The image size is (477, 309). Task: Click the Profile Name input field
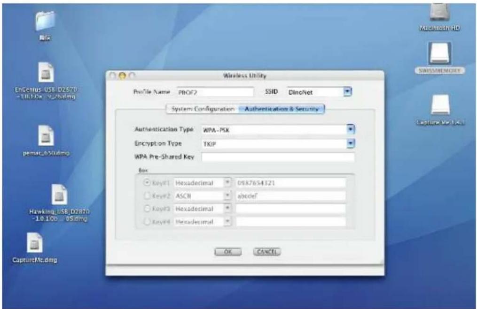point(215,92)
